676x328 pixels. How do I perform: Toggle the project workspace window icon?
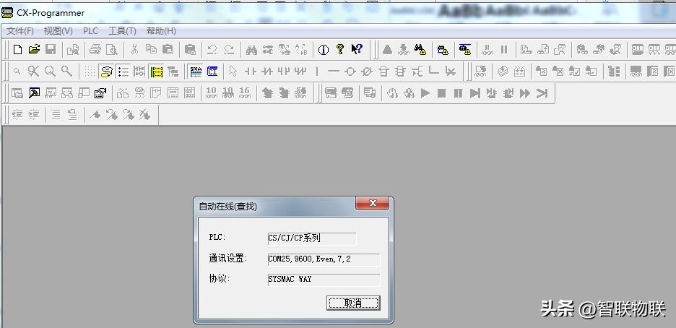point(17,92)
